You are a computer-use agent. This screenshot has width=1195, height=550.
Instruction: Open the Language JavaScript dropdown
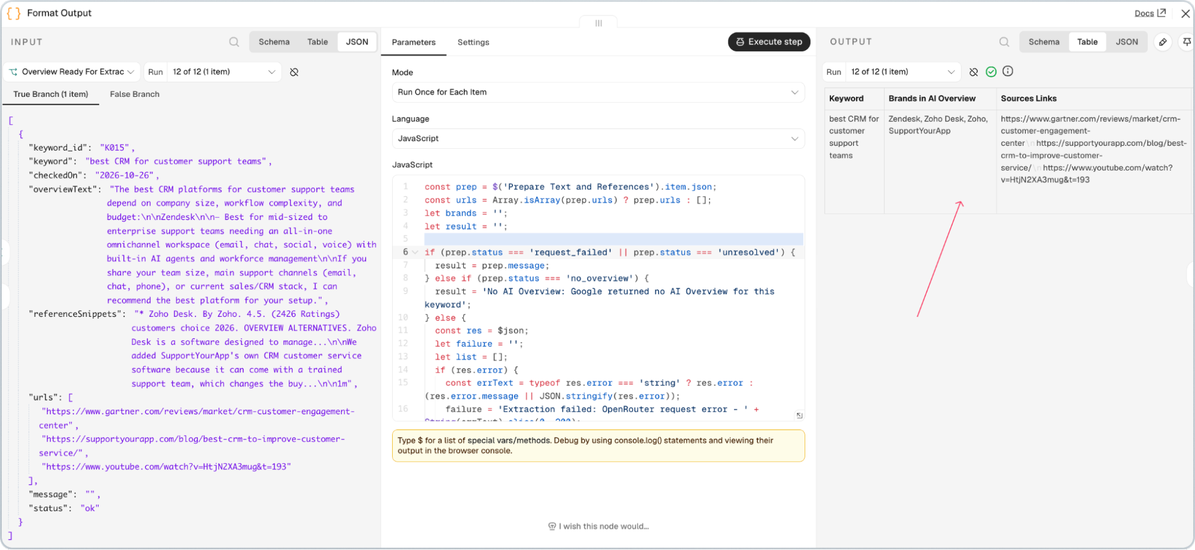coord(598,138)
